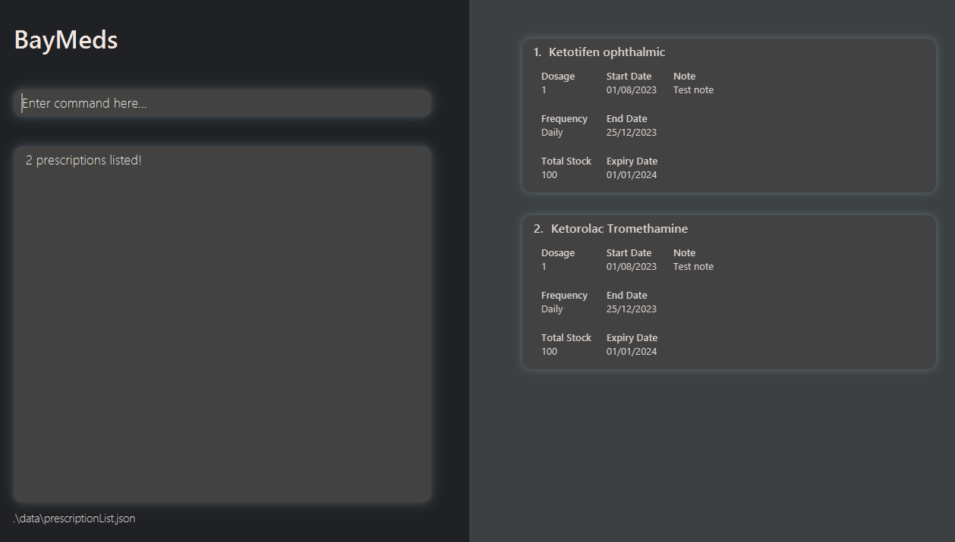The image size is (955, 542).
Task: Click Frequency value Daily in Ketorolac Tromethamine card
Action: 552,309
